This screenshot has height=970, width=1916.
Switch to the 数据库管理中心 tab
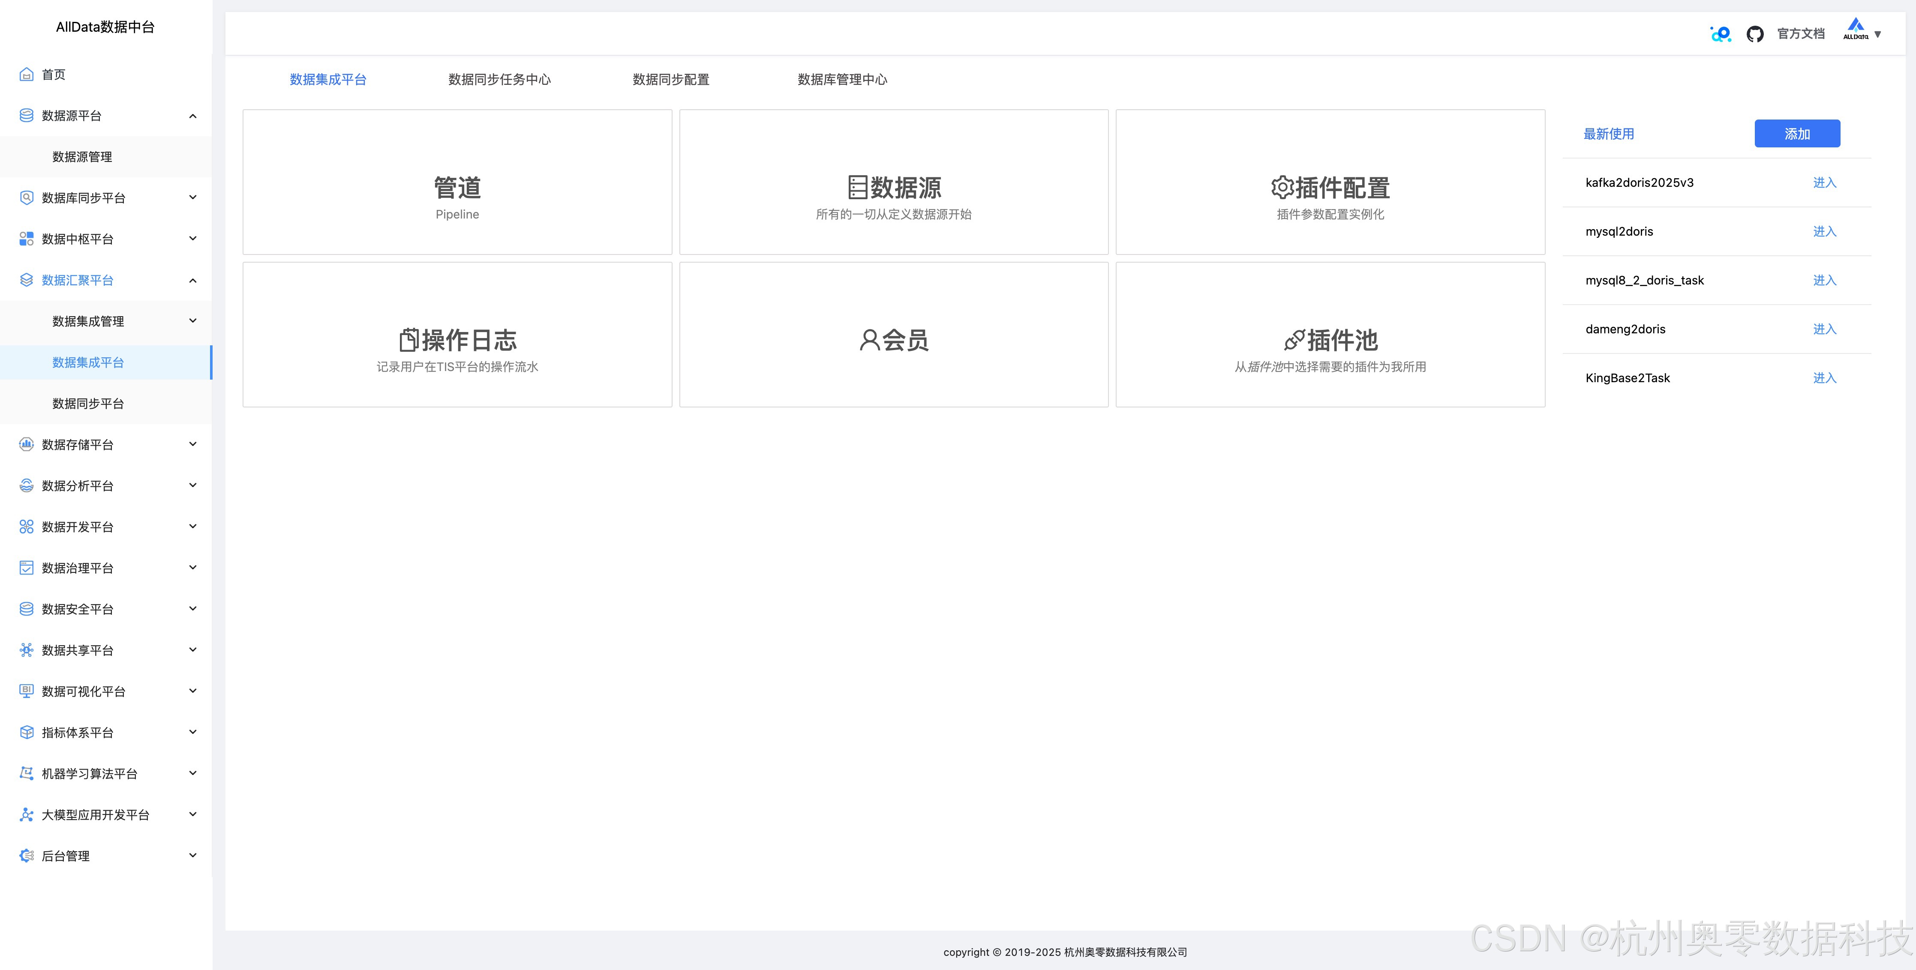(842, 80)
